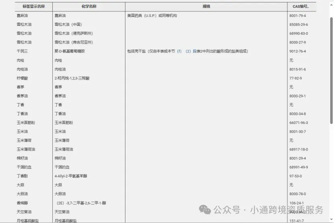Select CAS number 8001-29-4
Image resolution: width=334 pixels, height=223 pixels.
[297, 158]
